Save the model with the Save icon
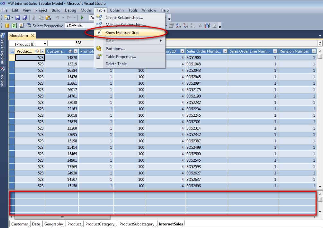Screen dimensions: 323x228 [18, 18]
